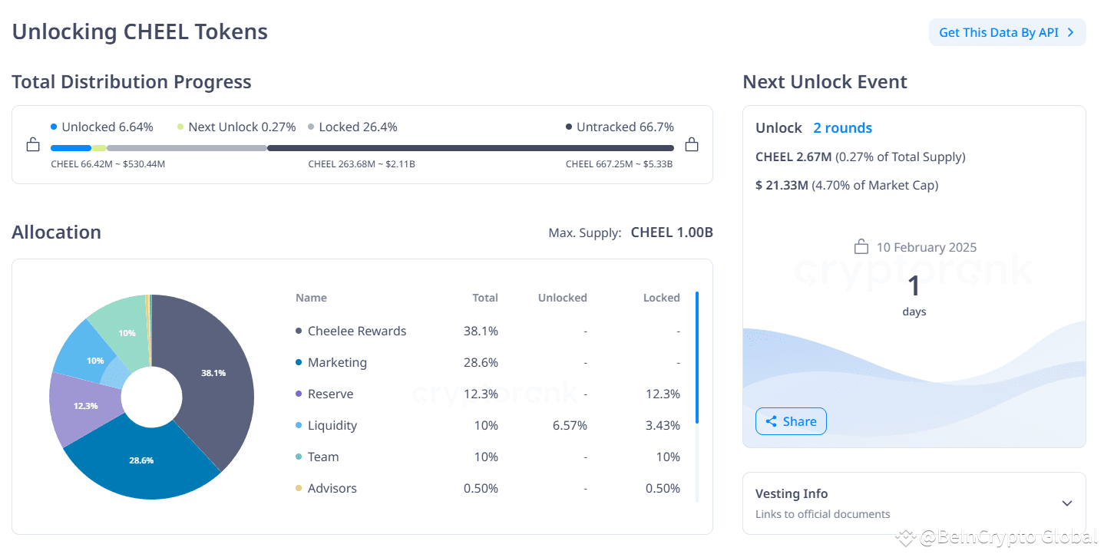The height and width of the screenshot is (554, 1104).
Task: Click the lock icon left of the progress bar
Action: click(x=32, y=144)
